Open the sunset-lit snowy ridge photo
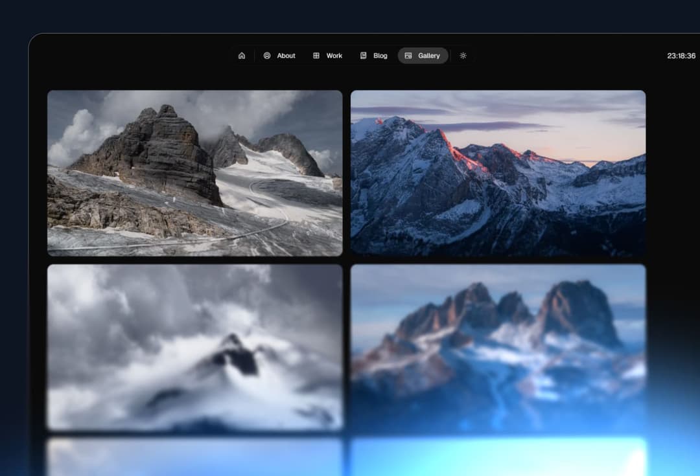Screen dimensions: 700x476 (498, 173)
